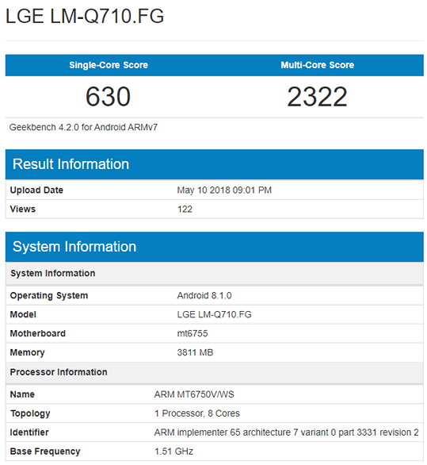The height and width of the screenshot is (465, 427).
Task: Click the Motherboard label
Action: [x=37, y=333]
